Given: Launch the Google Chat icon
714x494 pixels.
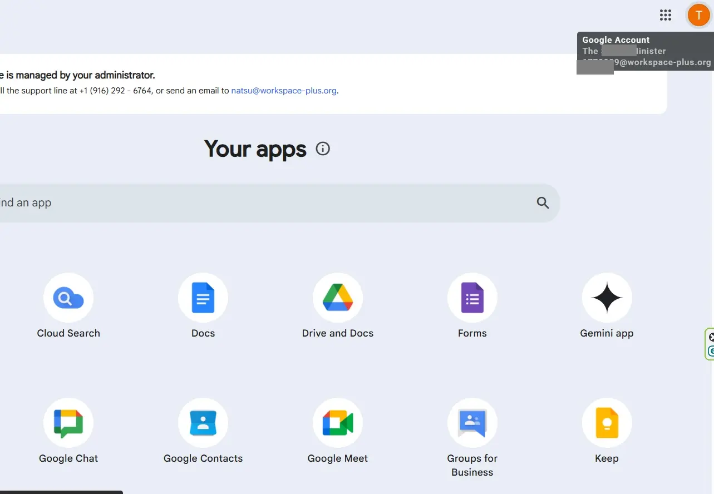Looking at the screenshot, I should [x=68, y=423].
